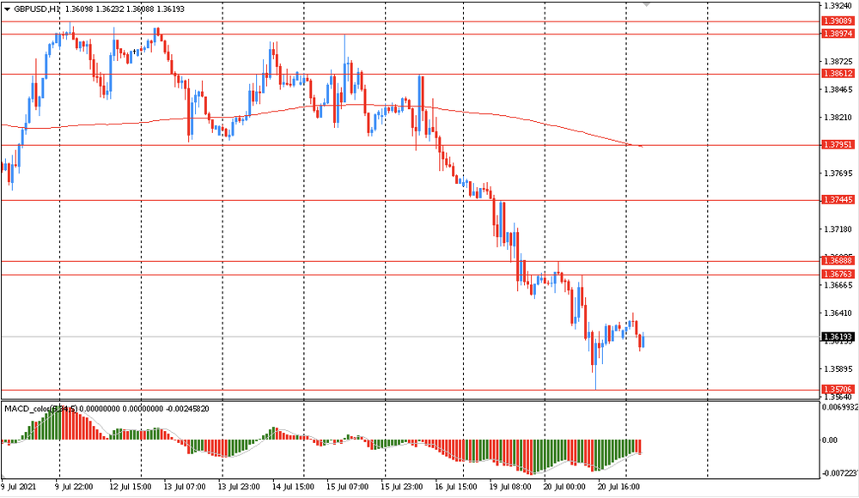Select the 1.38612 red price level label
859x498 pixels.
click(x=838, y=74)
